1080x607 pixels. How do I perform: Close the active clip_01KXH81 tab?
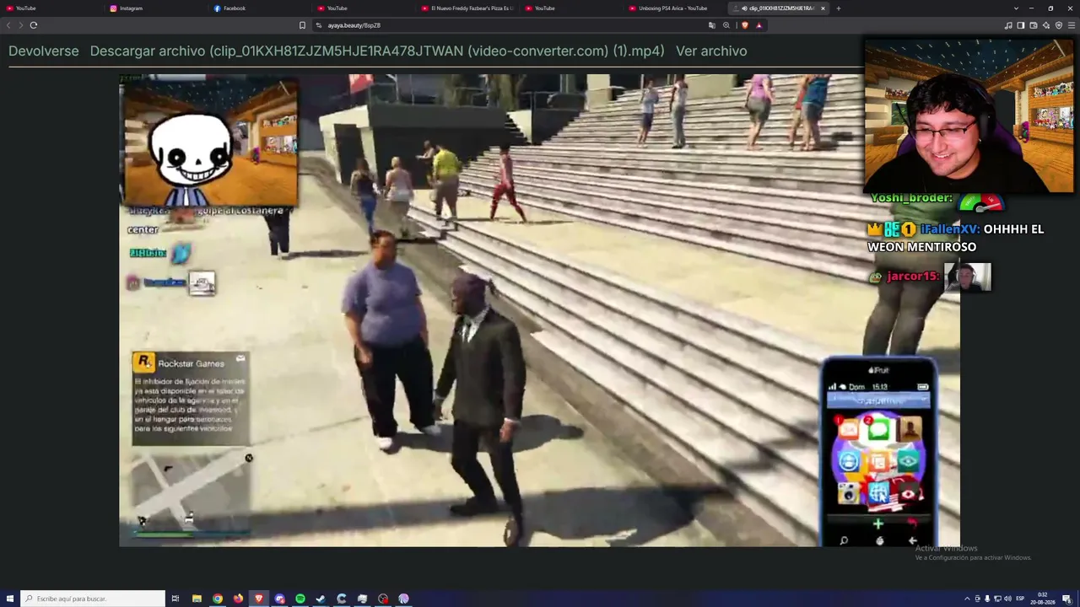point(823,8)
